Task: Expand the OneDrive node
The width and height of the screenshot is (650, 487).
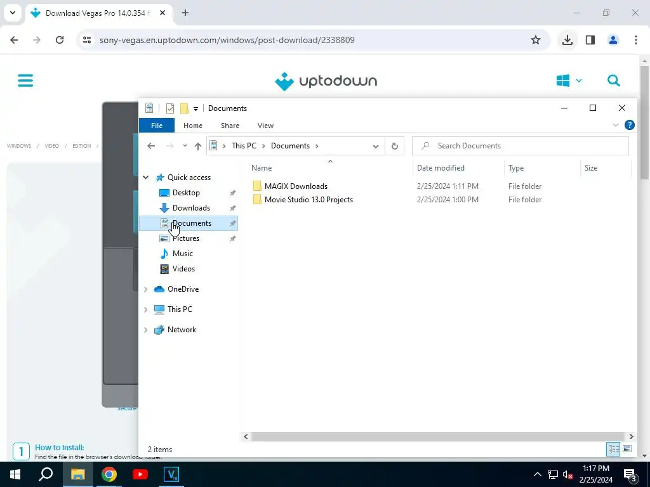Action: pos(146,289)
